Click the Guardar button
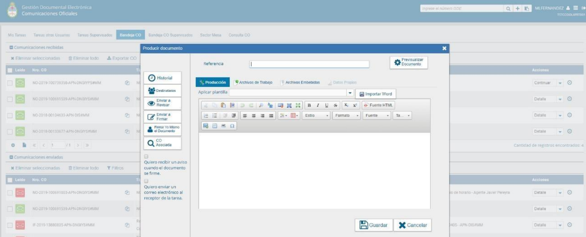This screenshot has height=237, width=586. pos(374,225)
